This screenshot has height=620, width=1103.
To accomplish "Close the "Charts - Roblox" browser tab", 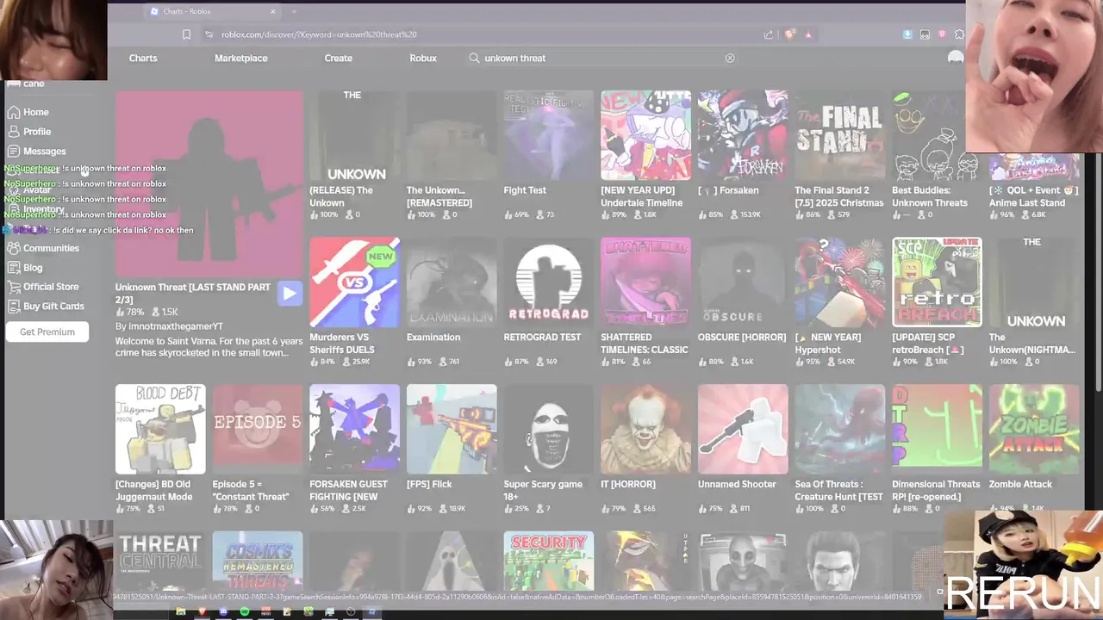I will pyautogui.click(x=273, y=11).
